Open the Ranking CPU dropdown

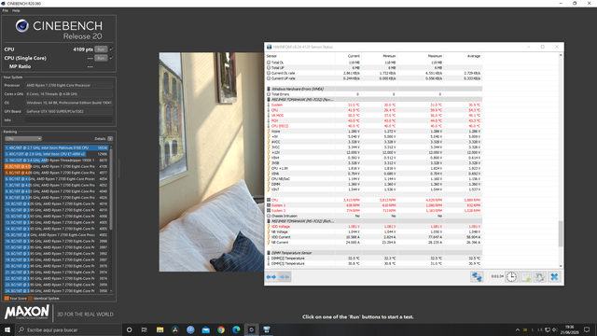pos(22,139)
